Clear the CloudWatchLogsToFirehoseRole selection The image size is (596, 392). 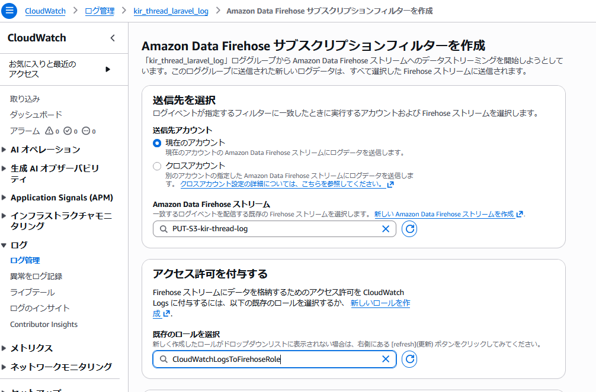click(386, 359)
